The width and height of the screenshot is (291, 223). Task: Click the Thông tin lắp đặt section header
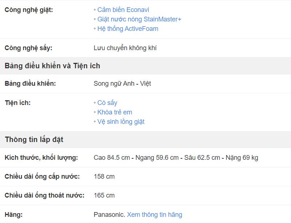34,139
